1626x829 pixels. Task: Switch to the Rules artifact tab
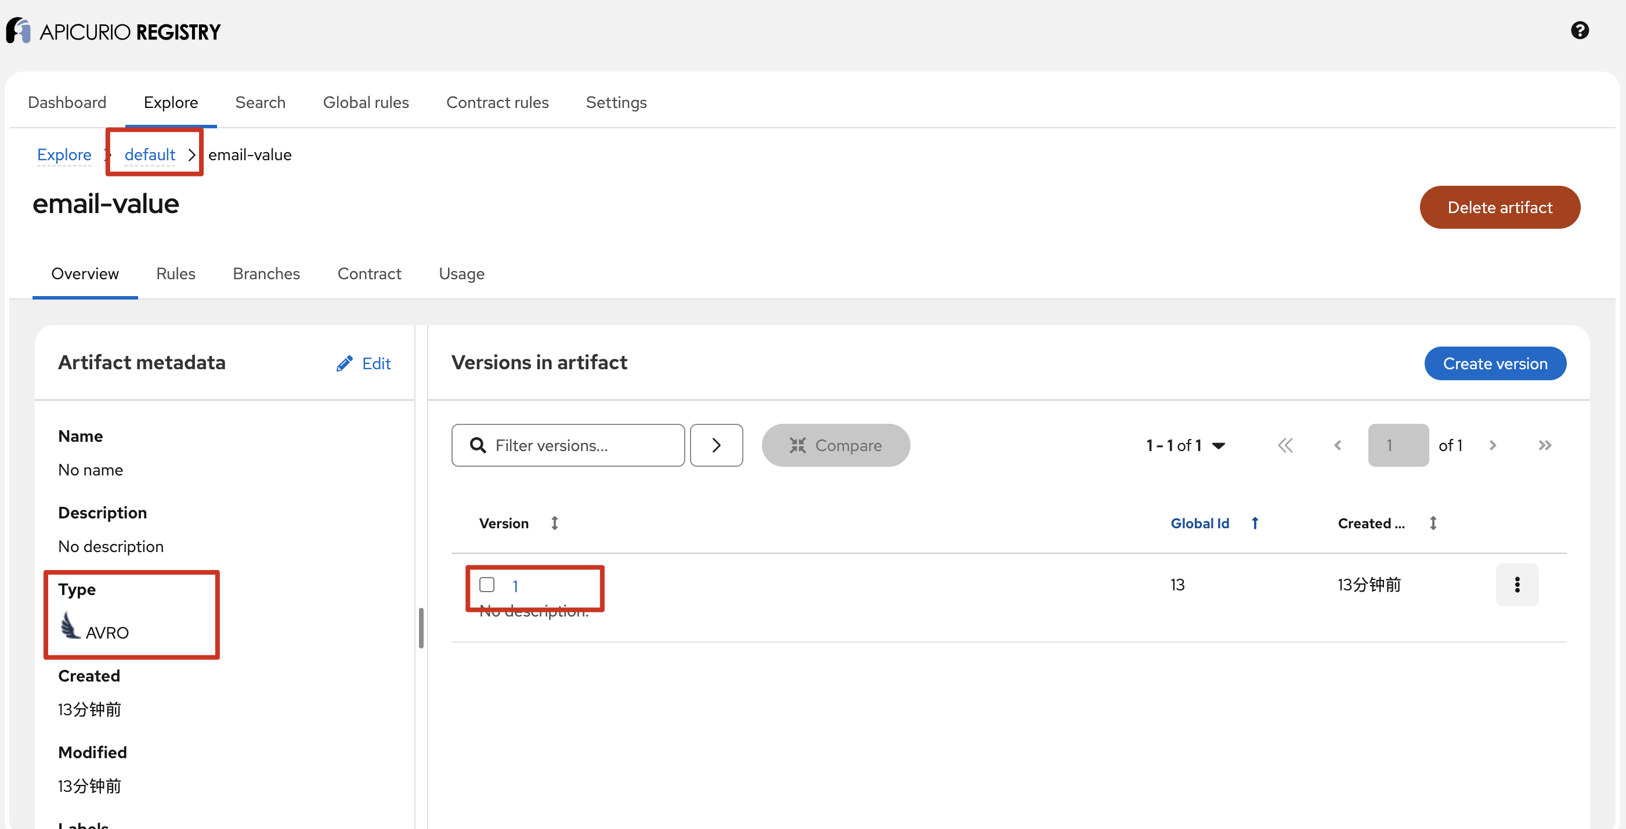click(x=175, y=274)
